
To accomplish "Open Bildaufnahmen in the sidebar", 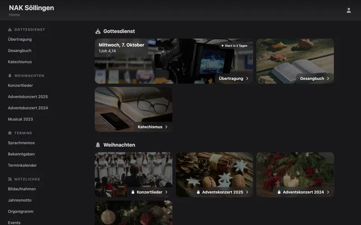I will pyautogui.click(x=22, y=189).
